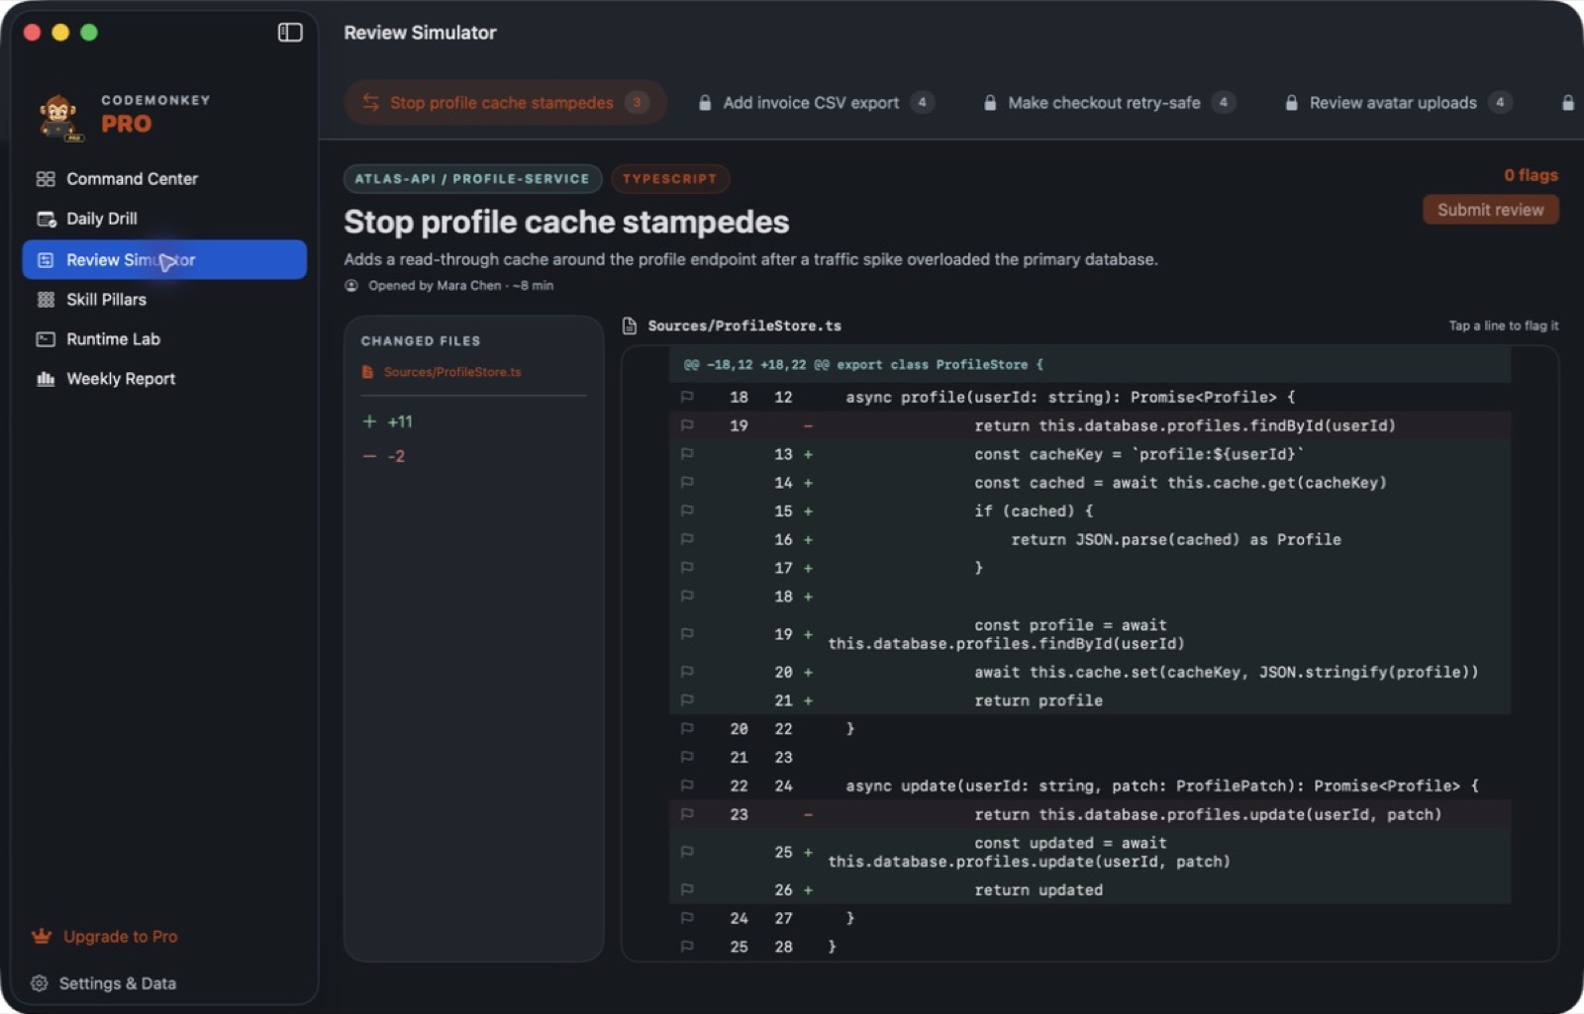The width and height of the screenshot is (1584, 1014).
Task: Click flag icon on return updated line 26
Action: pos(687,890)
